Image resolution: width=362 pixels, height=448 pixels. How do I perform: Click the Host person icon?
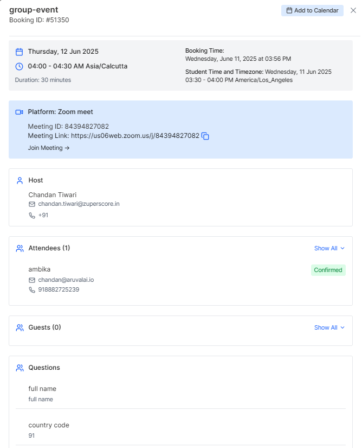click(20, 180)
